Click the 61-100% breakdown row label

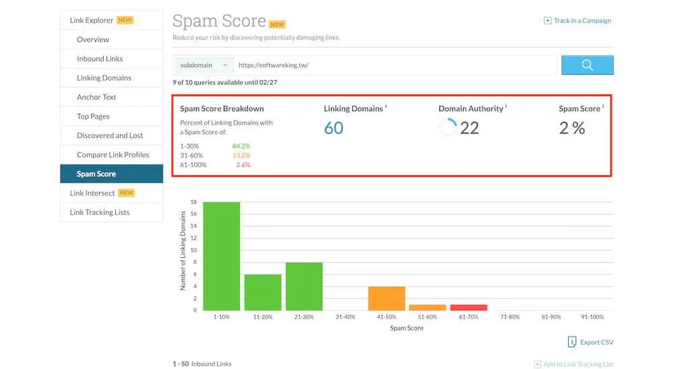tap(193, 165)
